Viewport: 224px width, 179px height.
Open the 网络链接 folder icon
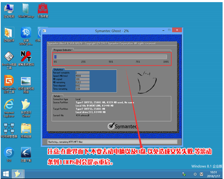pyautogui.click(x=26, y=130)
